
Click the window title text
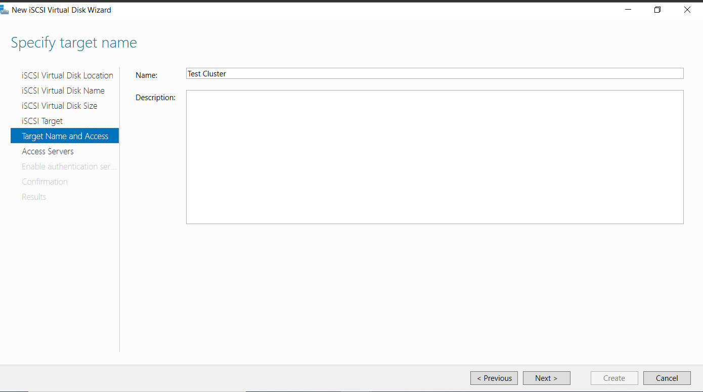pos(61,10)
